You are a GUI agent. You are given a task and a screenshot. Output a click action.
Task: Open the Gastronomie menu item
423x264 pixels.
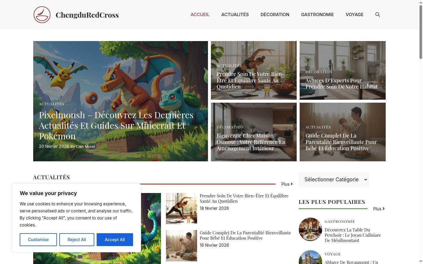318,15
